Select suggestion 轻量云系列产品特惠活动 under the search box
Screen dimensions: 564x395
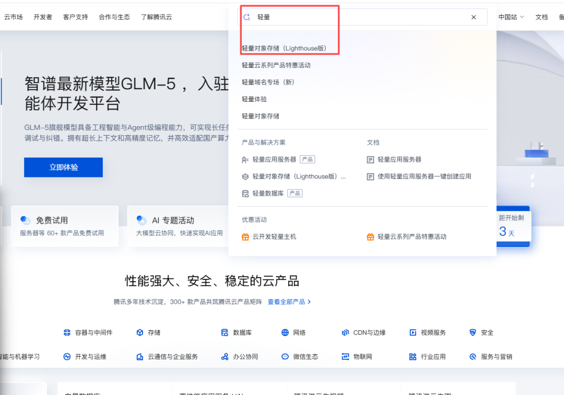pyautogui.click(x=276, y=65)
